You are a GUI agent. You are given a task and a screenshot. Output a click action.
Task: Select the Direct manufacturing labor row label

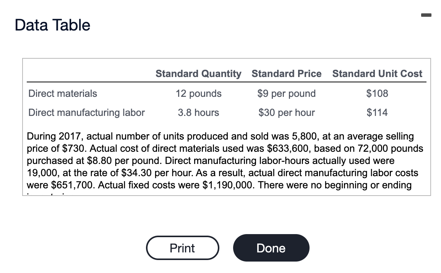(x=86, y=112)
